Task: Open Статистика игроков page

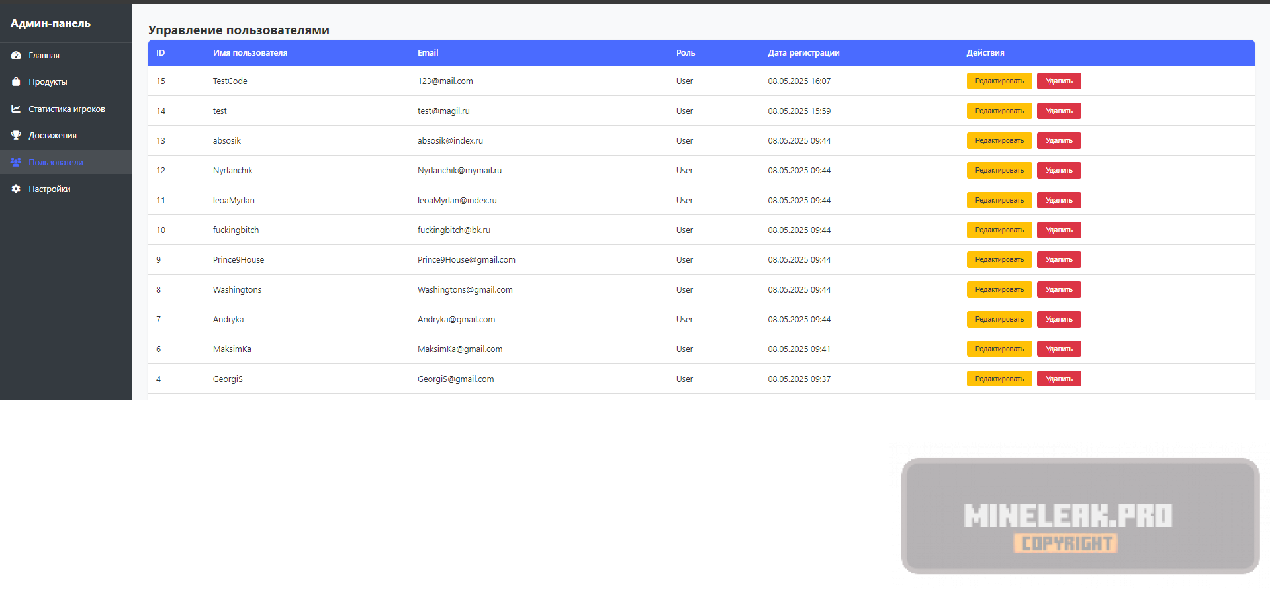Action: tap(66, 109)
